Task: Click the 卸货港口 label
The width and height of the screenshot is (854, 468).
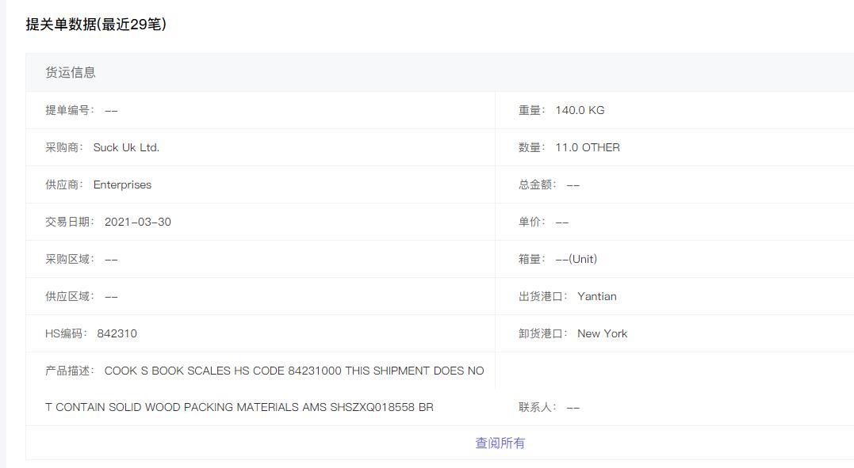Action: (x=543, y=333)
